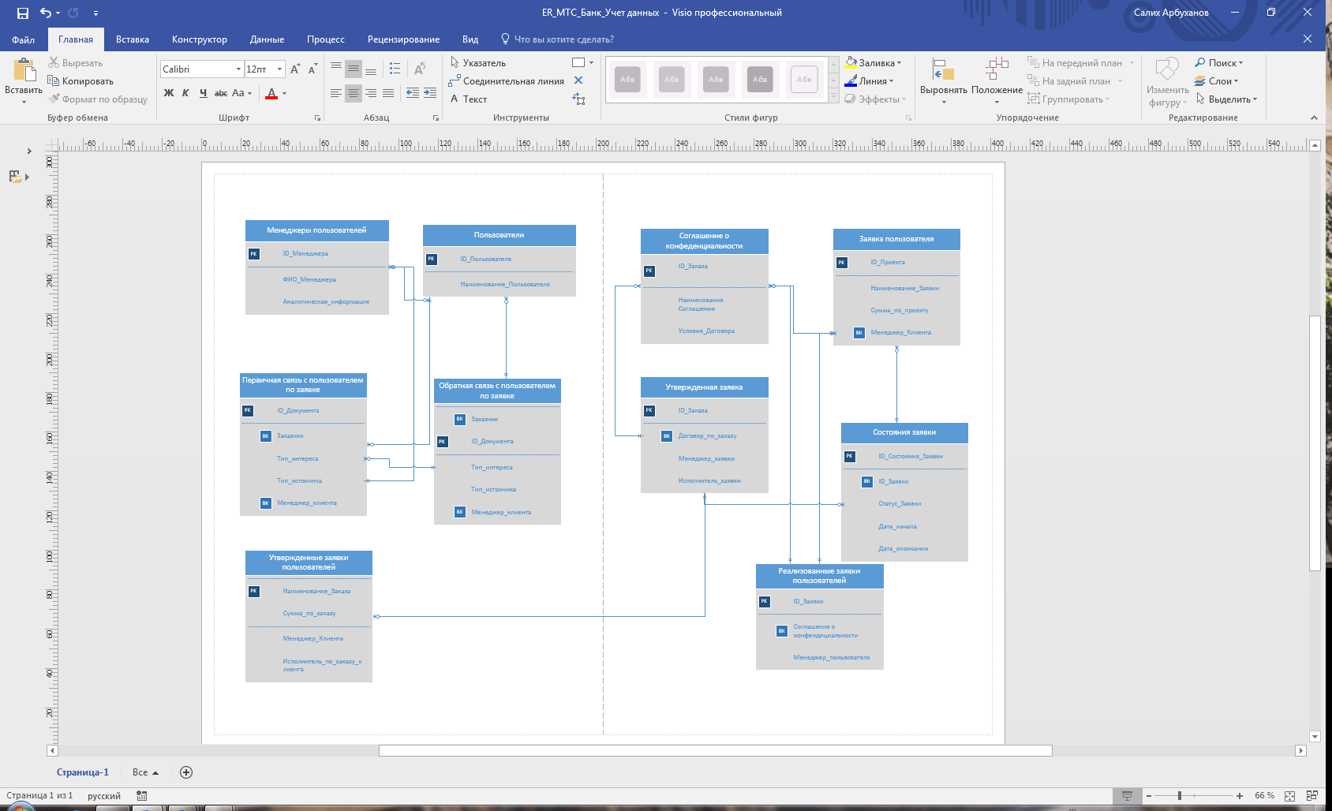
Task: Switch to the Вставка tab
Action: pos(133,39)
